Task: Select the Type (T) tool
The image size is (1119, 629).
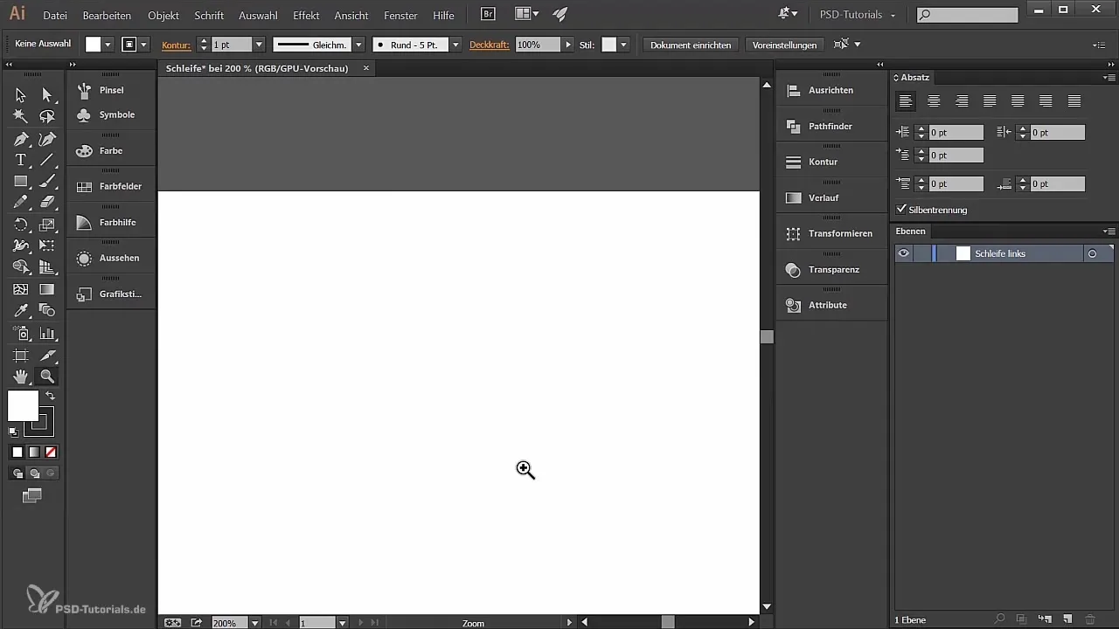Action: coord(20,160)
